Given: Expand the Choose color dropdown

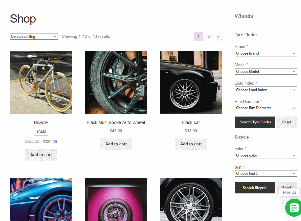Looking at the screenshot, I should pyautogui.click(x=266, y=155).
